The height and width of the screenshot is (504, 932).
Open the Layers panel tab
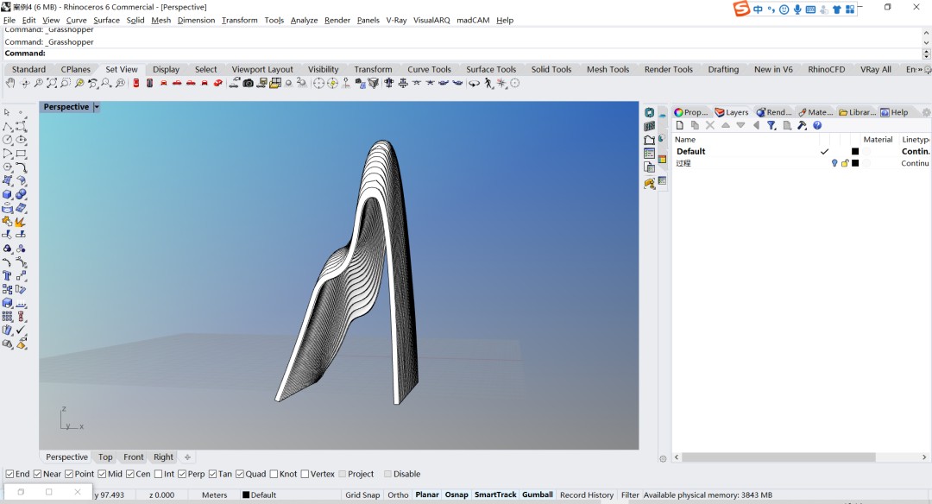pos(732,111)
